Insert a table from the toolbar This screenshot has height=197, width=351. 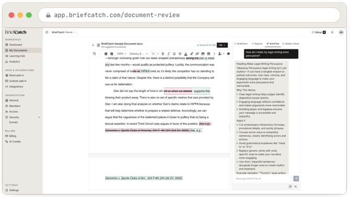tap(209, 54)
